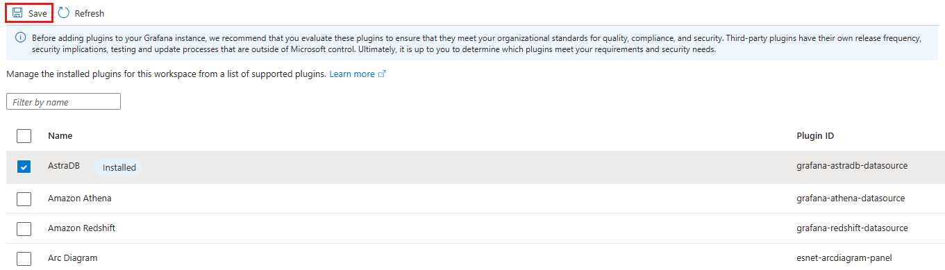Click the info icon in the banner

tap(21, 37)
